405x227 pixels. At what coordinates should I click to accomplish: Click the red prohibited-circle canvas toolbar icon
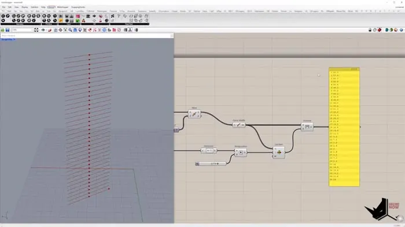tap(119, 30)
